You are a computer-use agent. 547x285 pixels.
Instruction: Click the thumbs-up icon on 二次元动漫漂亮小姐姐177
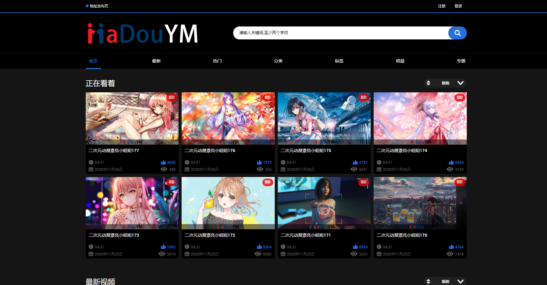coord(163,162)
